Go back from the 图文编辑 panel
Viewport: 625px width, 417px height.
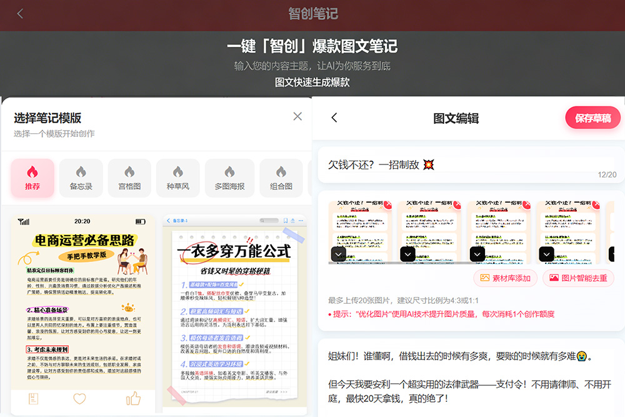coord(334,118)
